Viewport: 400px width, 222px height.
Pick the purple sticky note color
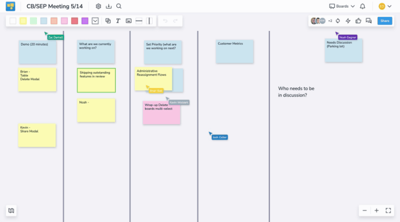[x=85, y=21]
